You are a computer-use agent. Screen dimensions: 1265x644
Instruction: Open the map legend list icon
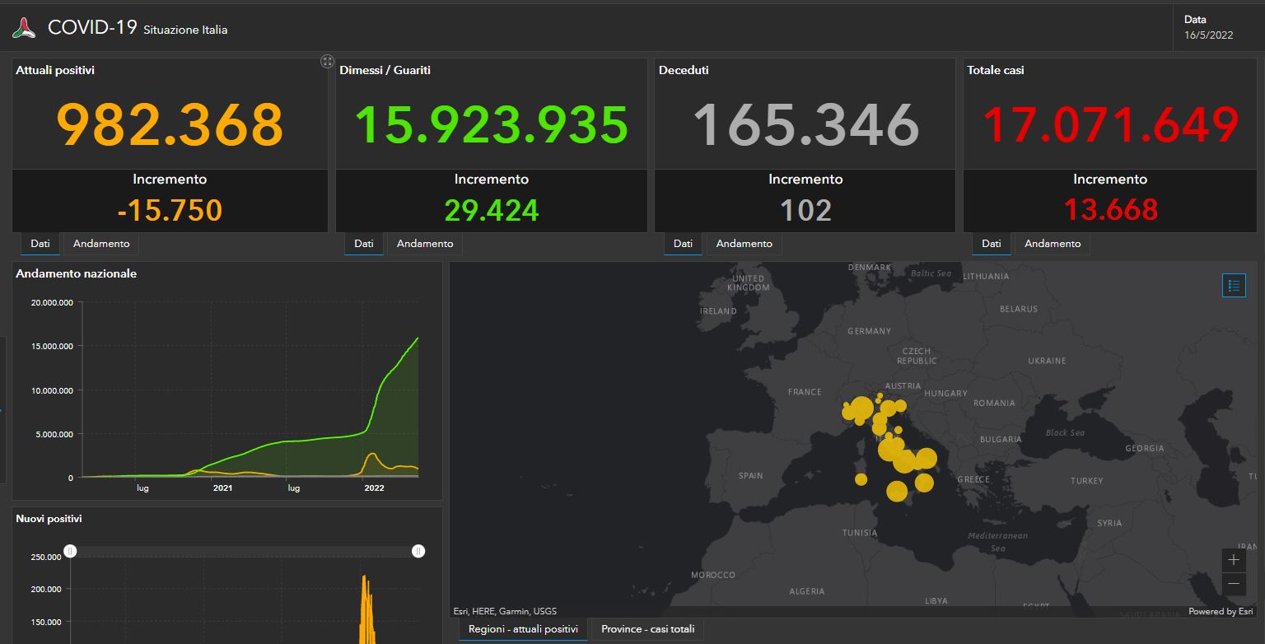click(1234, 286)
